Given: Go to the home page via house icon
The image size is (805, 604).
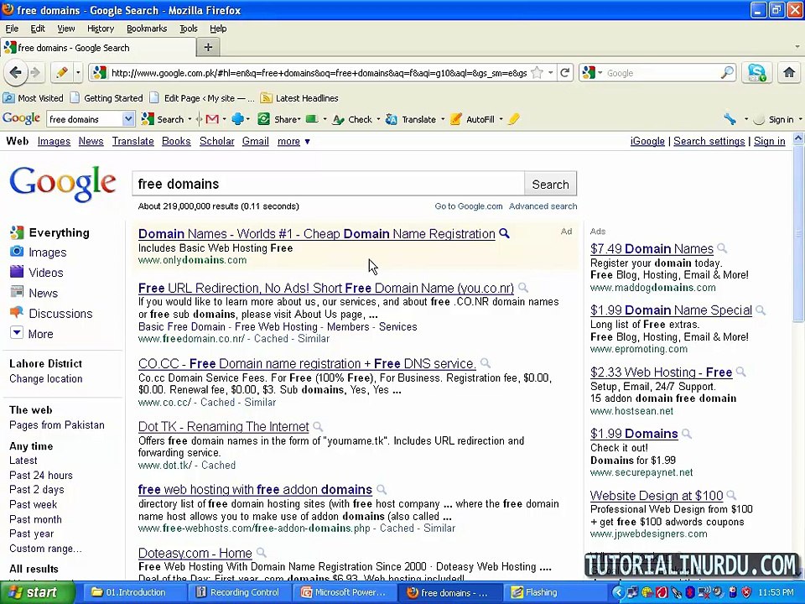Looking at the screenshot, I should 789,73.
